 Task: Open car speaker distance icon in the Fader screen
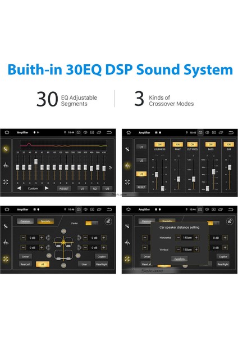tap(108, 221)
